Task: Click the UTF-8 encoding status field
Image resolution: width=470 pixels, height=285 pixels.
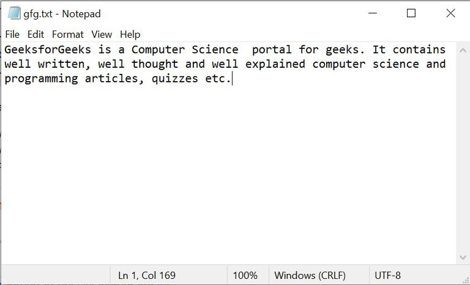Action: [387, 275]
